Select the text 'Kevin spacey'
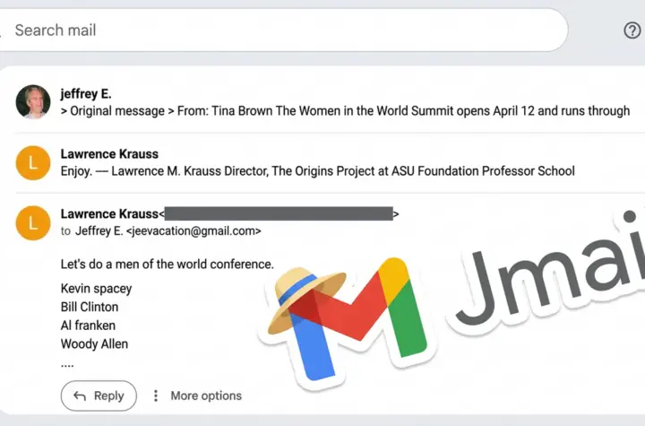 (96, 289)
